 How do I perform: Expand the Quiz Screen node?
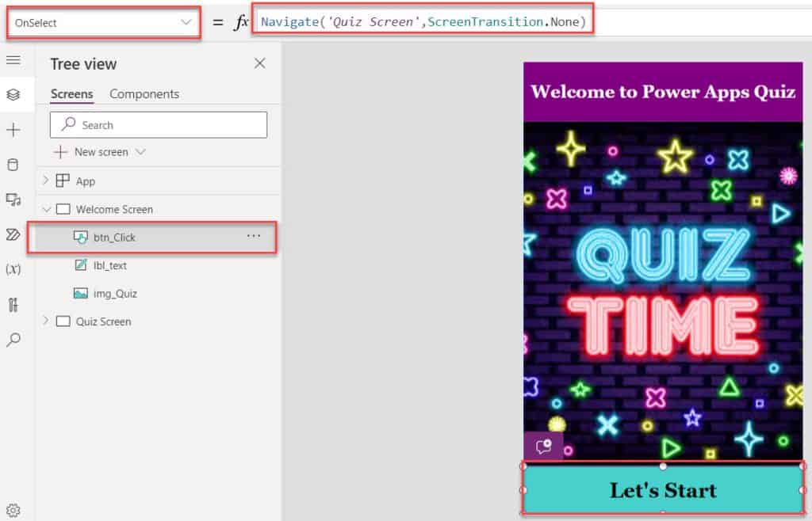(45, 321)
